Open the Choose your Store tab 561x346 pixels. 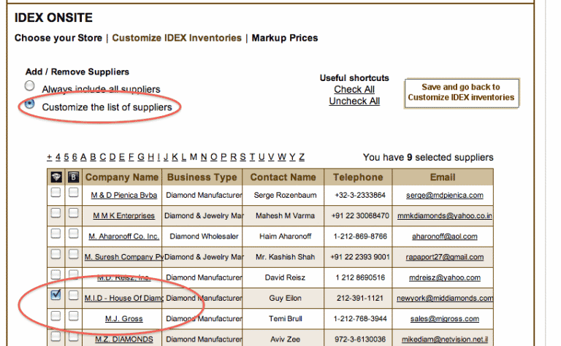(58, 38)
